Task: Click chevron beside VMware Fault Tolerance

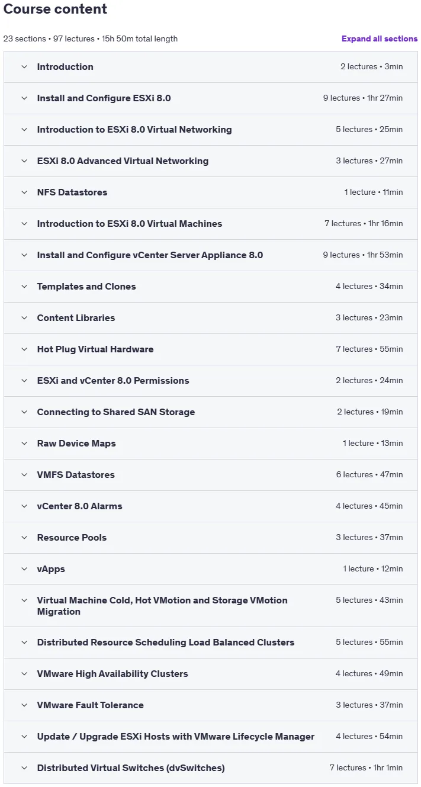Action: pyautogui.click(x=24, y=705)
